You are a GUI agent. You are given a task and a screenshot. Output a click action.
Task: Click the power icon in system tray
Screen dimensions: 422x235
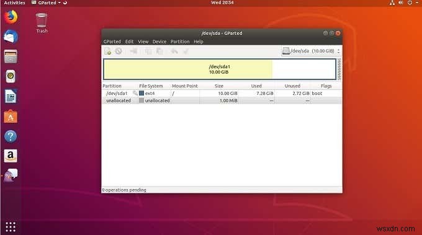(x=410, y=2)
